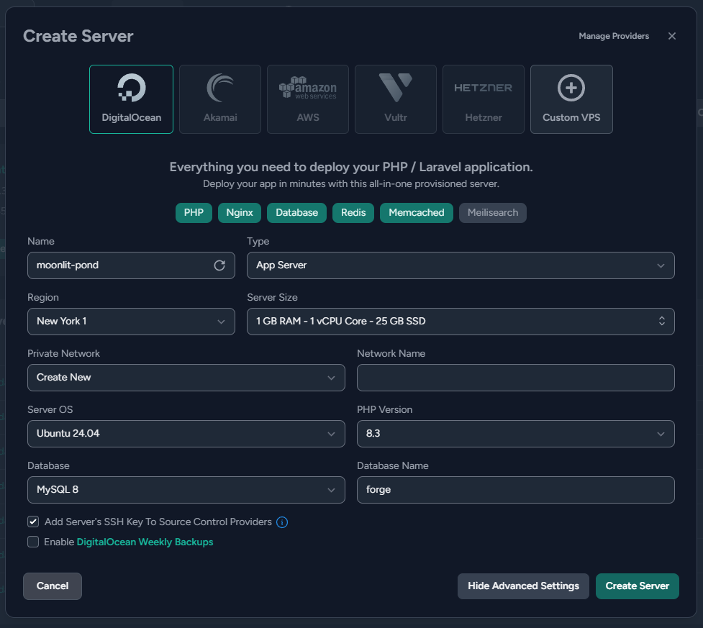Open the Server Size selector
This screenshot has width=703, height=628.
[x=461, y=322]
